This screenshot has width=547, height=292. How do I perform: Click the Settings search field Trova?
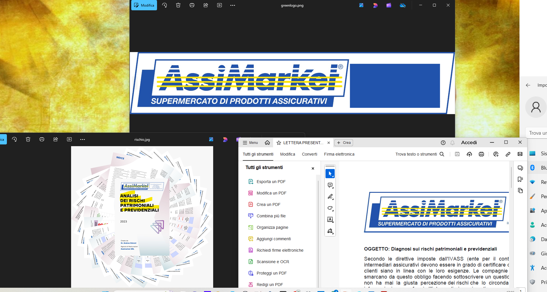[x=536, y=133]
